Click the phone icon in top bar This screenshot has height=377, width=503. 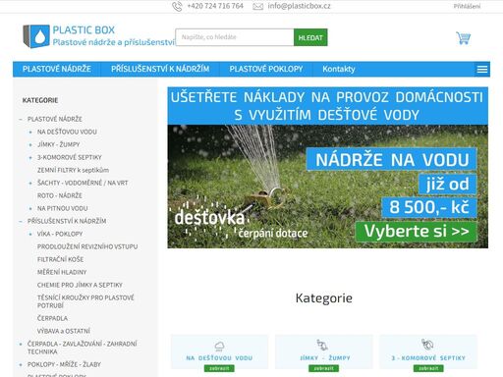(177, 6)
